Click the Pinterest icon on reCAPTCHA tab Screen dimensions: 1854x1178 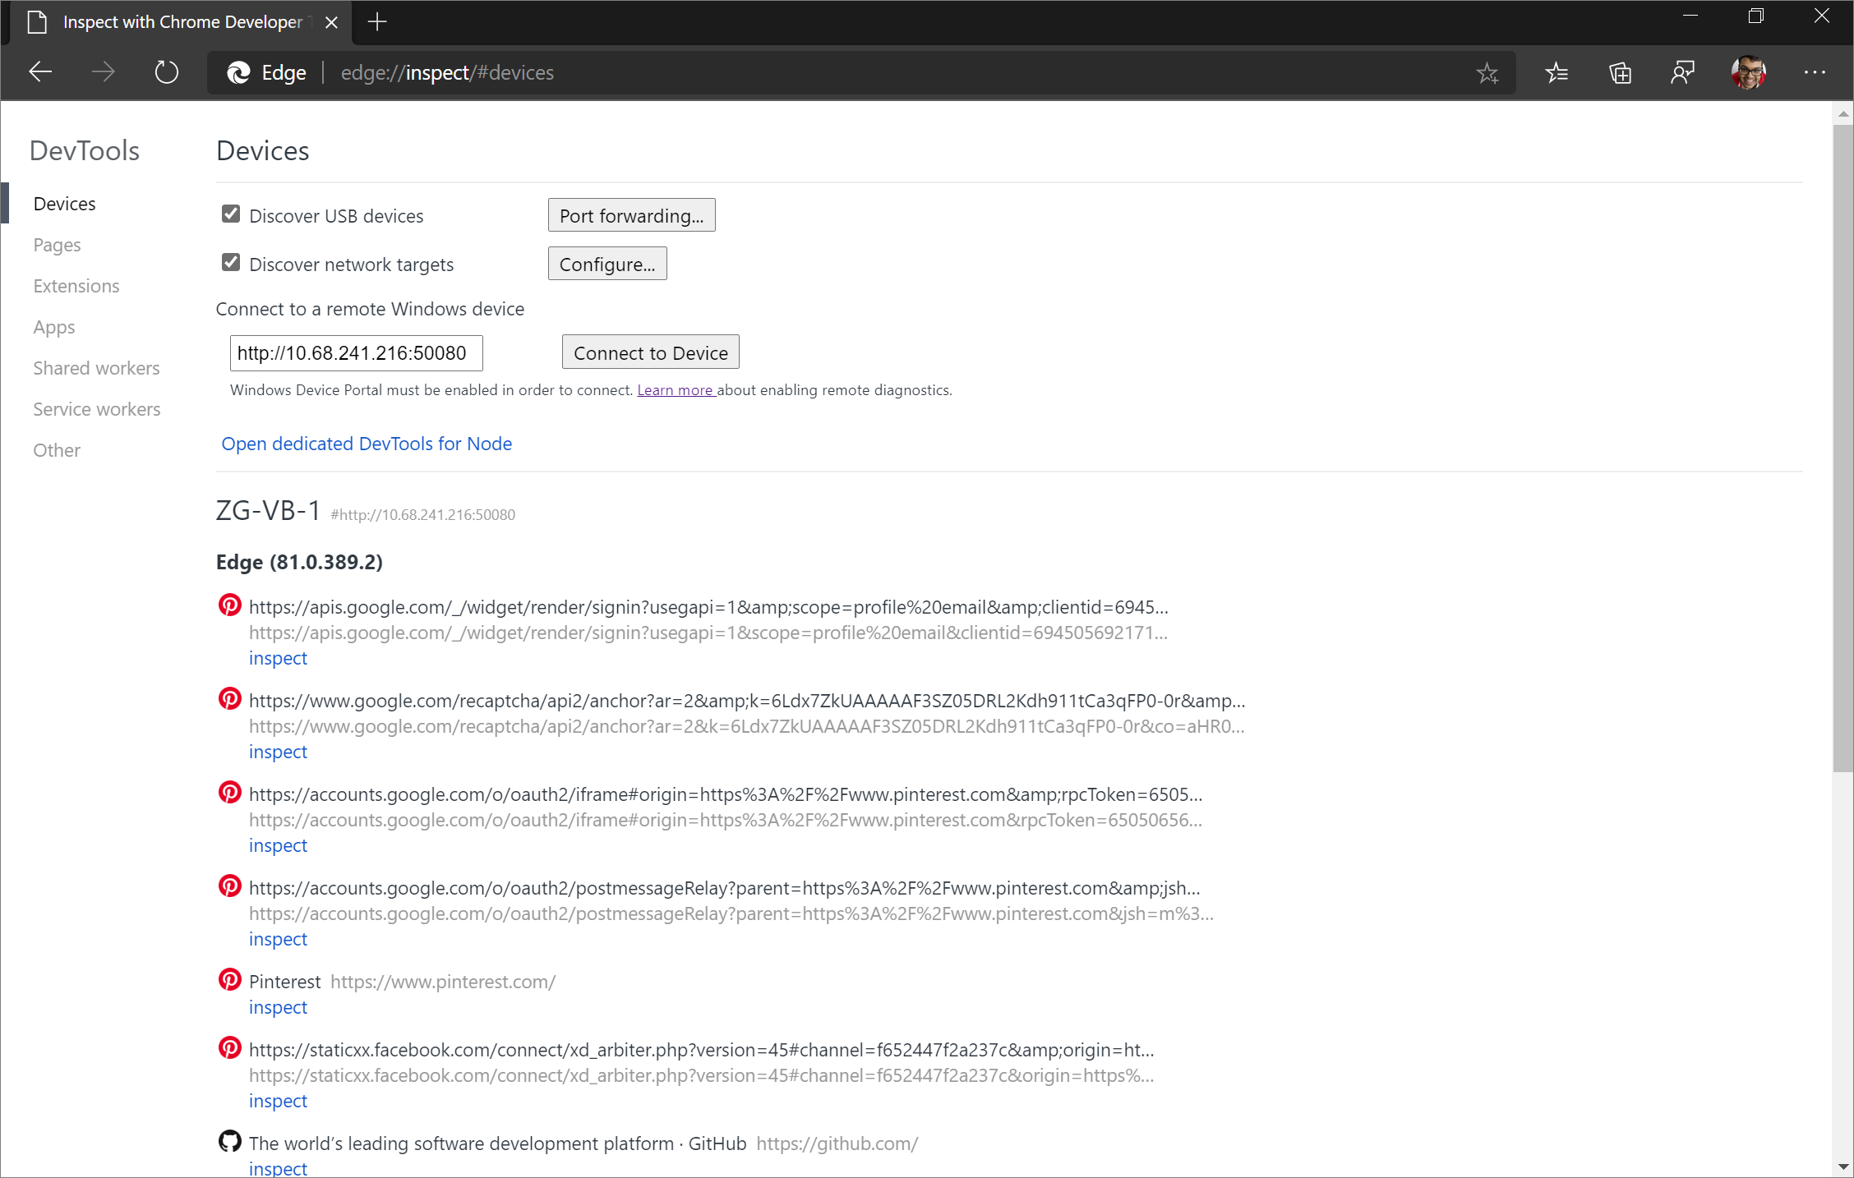coord(228,698)
